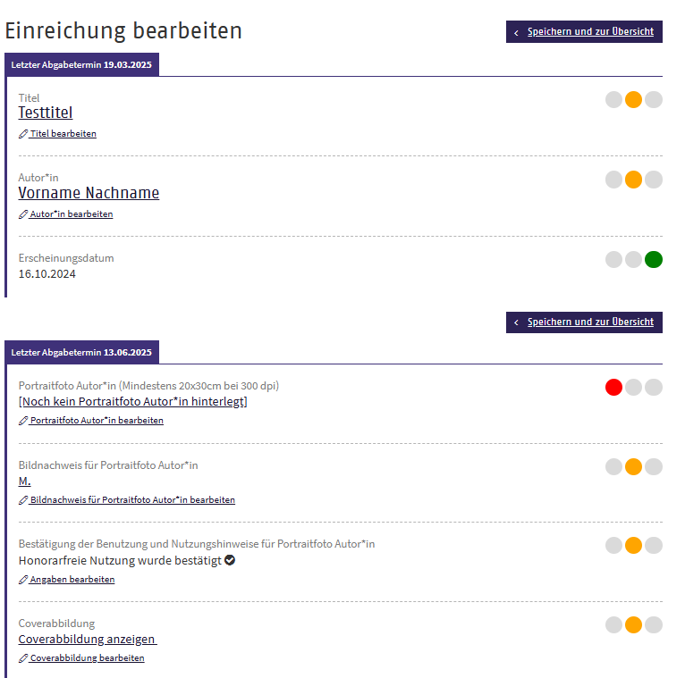
Task: Click pencil icon beside Bildnachweis bearbeiten
Action: pos(23,500)
